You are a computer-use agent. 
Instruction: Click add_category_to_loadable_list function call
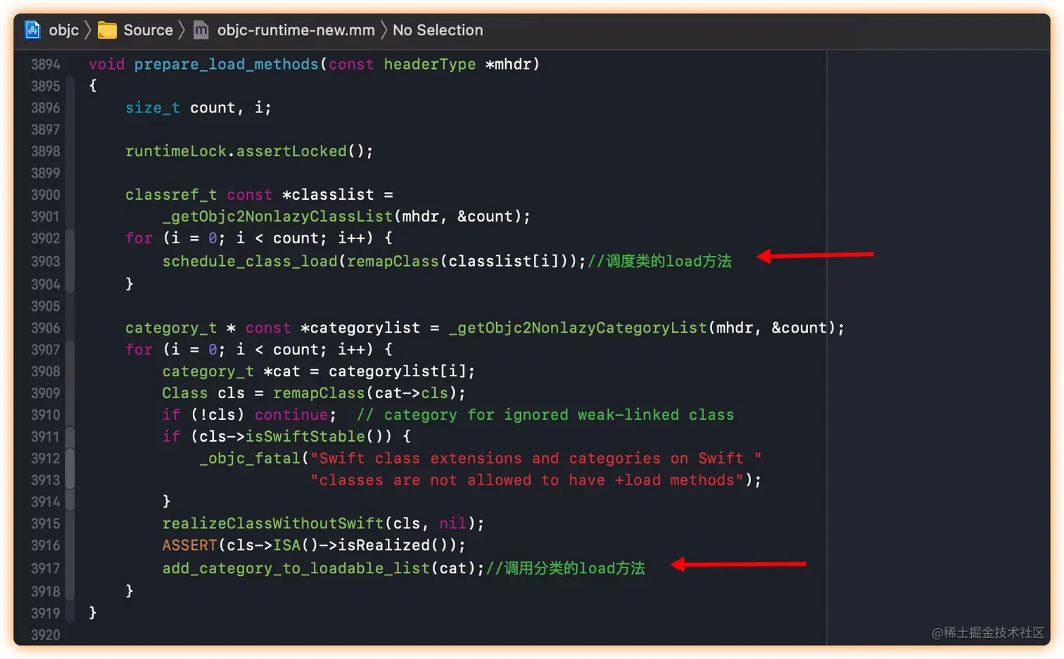tap(296, 568)
